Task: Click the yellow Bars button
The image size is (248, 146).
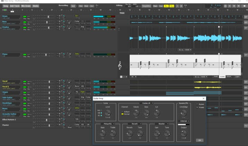Action: coord(166,6)
